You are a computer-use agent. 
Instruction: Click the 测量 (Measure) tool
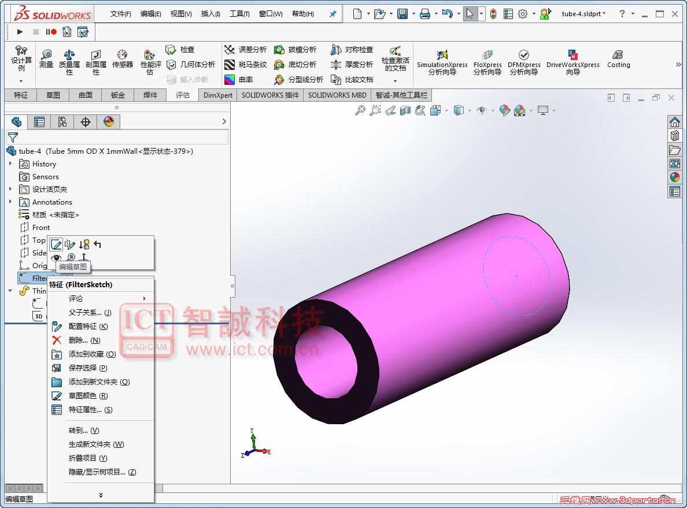(46, 60)
